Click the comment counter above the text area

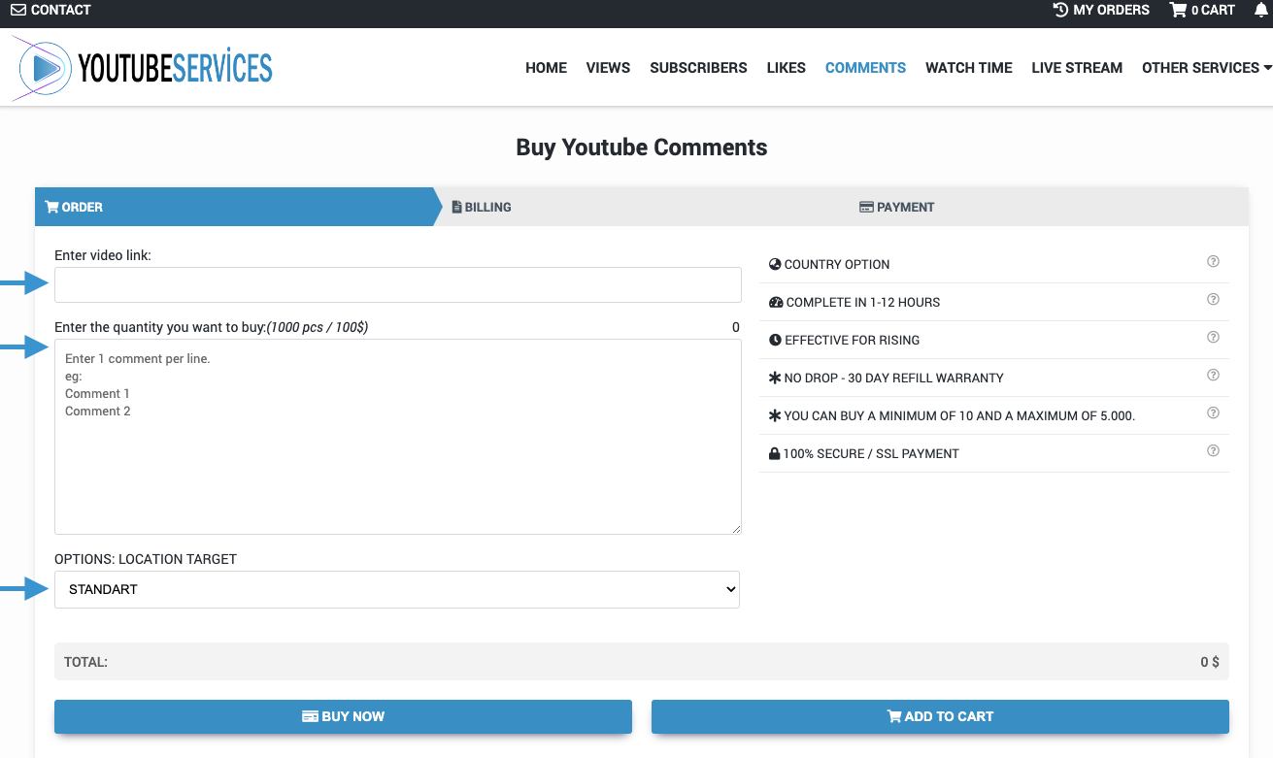click(x=736, y=327)
